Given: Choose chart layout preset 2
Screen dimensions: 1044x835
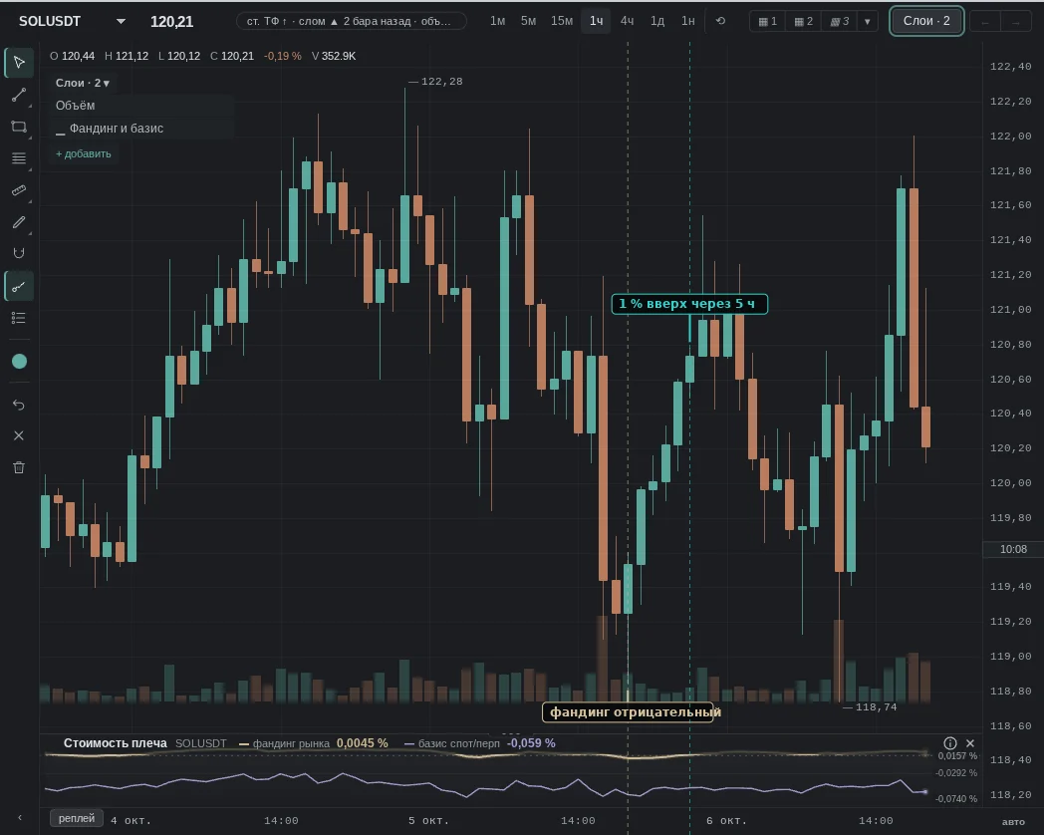Looking at the screenshot, I should tap(804, 21).
